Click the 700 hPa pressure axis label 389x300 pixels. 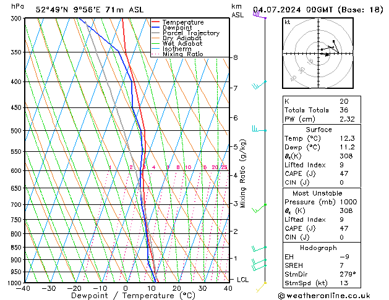point(17,205)
